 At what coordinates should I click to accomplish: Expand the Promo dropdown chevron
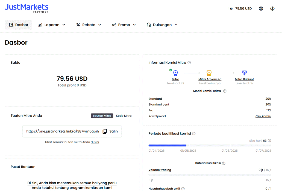point(134,25)
